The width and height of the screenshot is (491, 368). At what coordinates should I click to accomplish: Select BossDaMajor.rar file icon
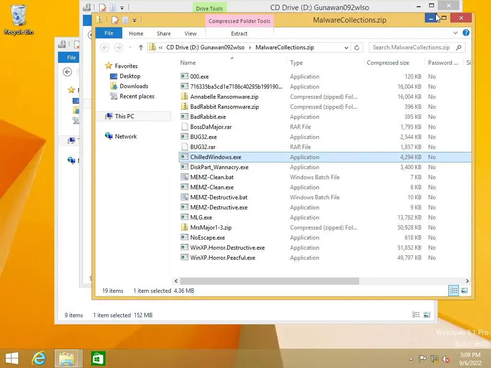click(185, 126)
